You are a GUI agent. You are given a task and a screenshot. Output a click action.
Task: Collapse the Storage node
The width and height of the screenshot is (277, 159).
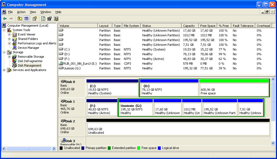pos(4,52)
